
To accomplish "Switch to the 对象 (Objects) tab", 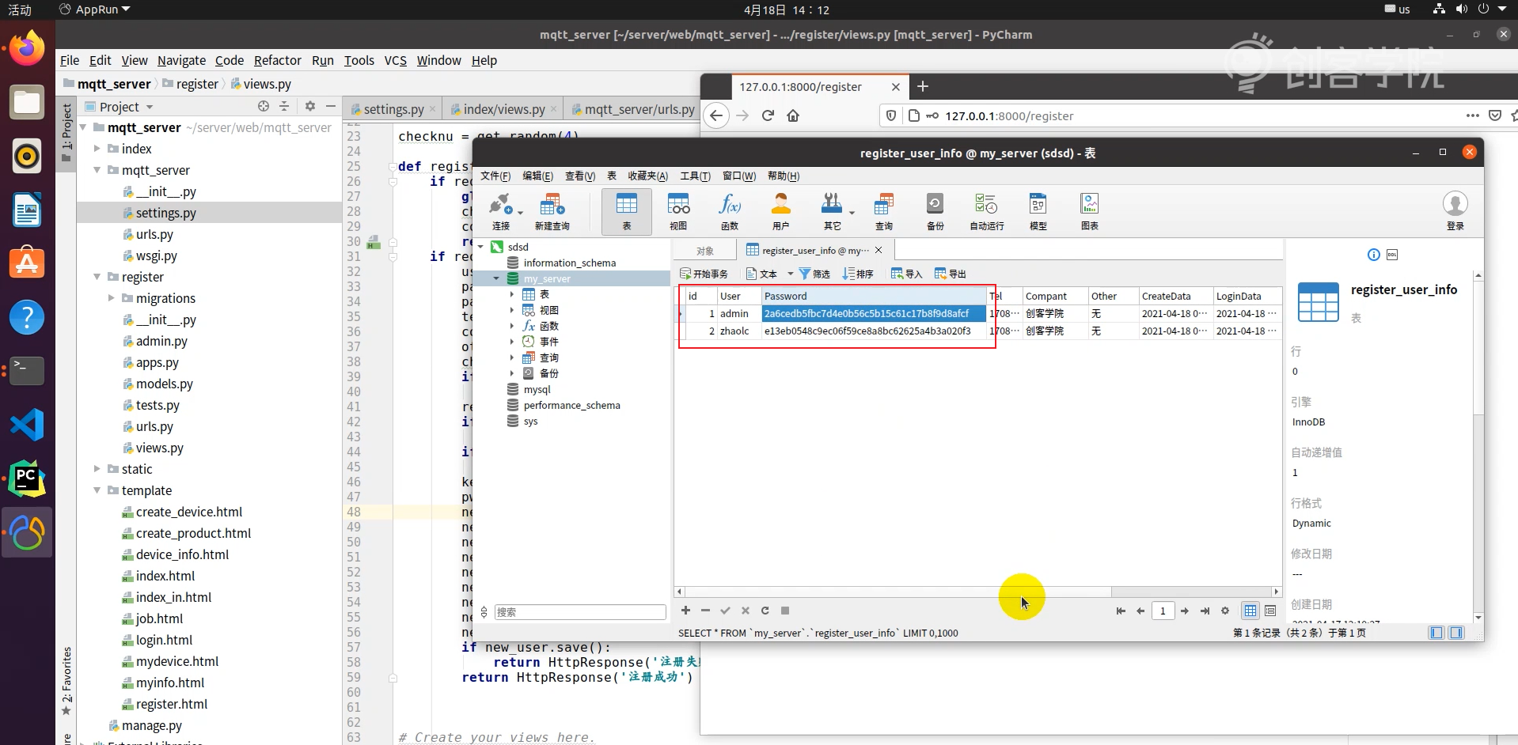I will pos(705,251).
